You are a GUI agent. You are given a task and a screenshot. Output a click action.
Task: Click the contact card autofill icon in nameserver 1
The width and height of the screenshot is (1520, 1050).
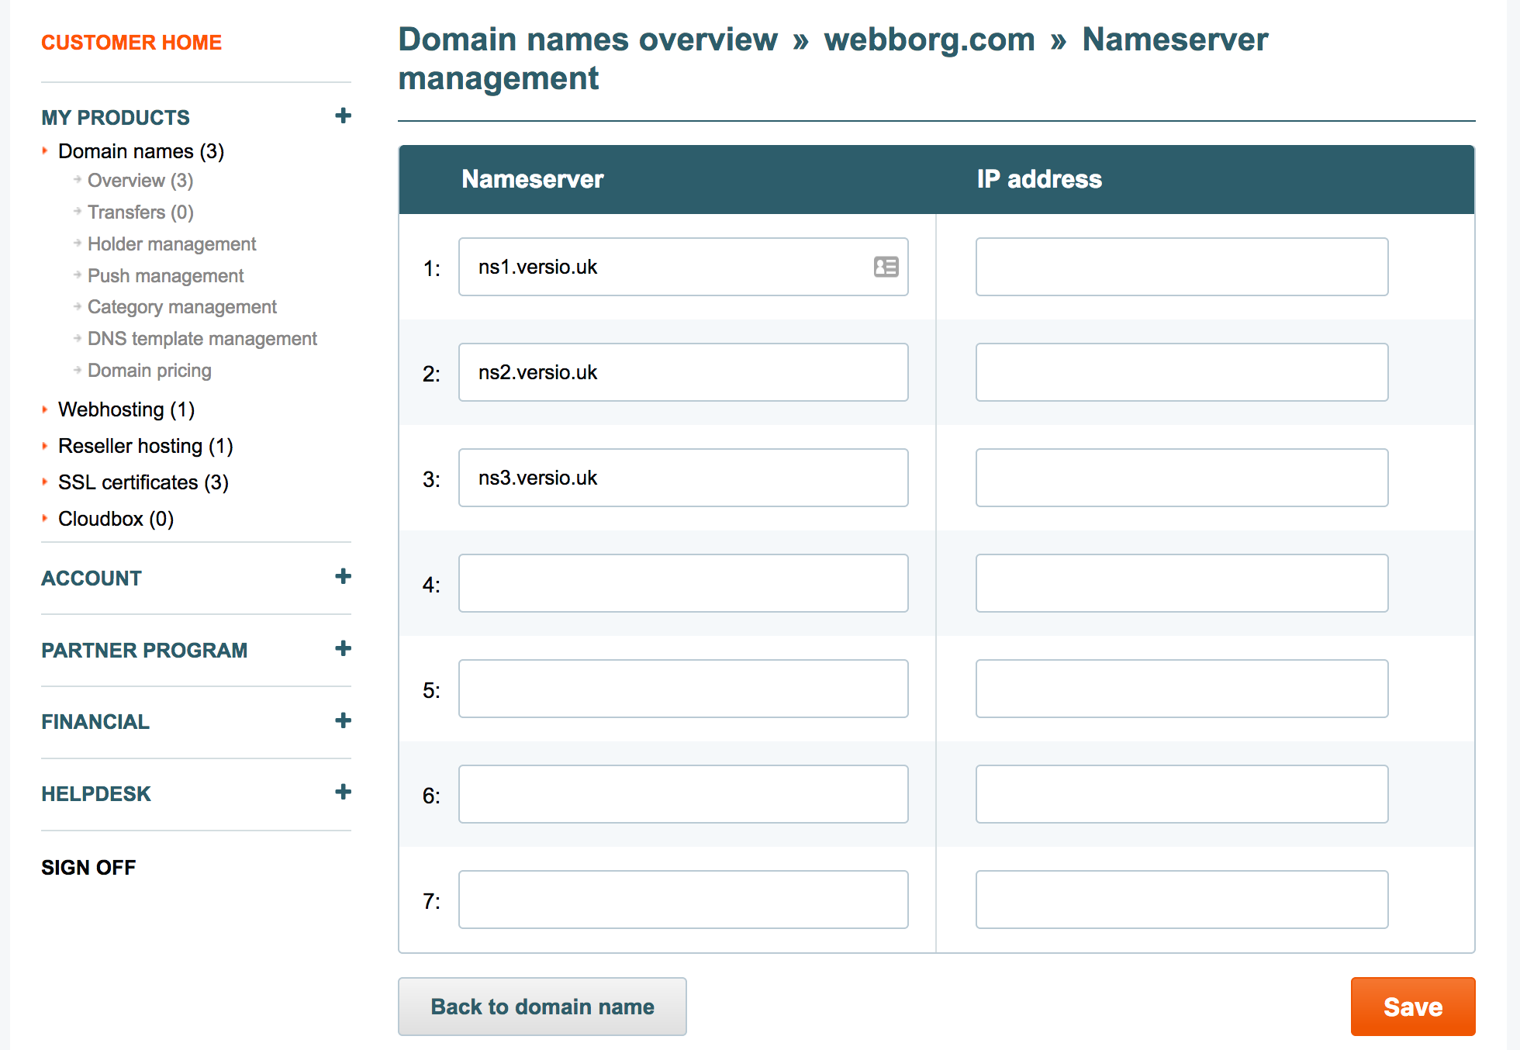pos(886,267)
